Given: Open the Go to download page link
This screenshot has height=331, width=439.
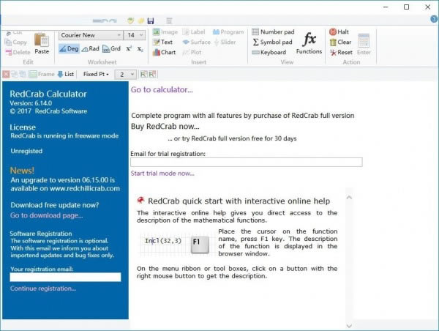Looking at the screenshot, I should click(46, 215).
